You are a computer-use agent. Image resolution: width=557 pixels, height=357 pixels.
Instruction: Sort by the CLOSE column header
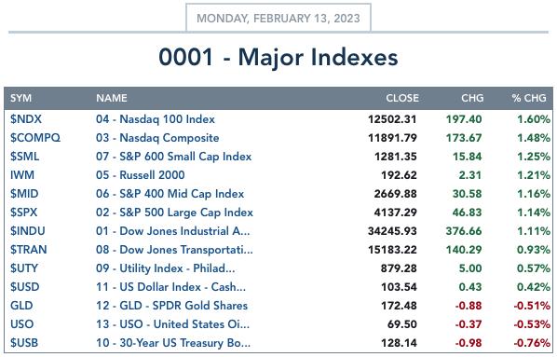(402, 98)
